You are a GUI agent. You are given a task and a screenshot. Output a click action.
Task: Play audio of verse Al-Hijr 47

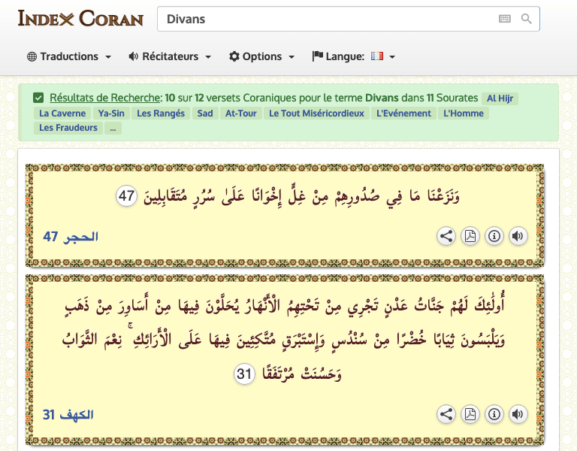click(x=518, y=236)
